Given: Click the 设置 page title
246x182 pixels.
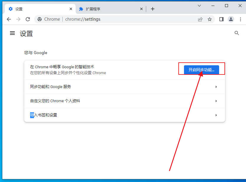Looking at the screenshot, I should click(26, 34).
